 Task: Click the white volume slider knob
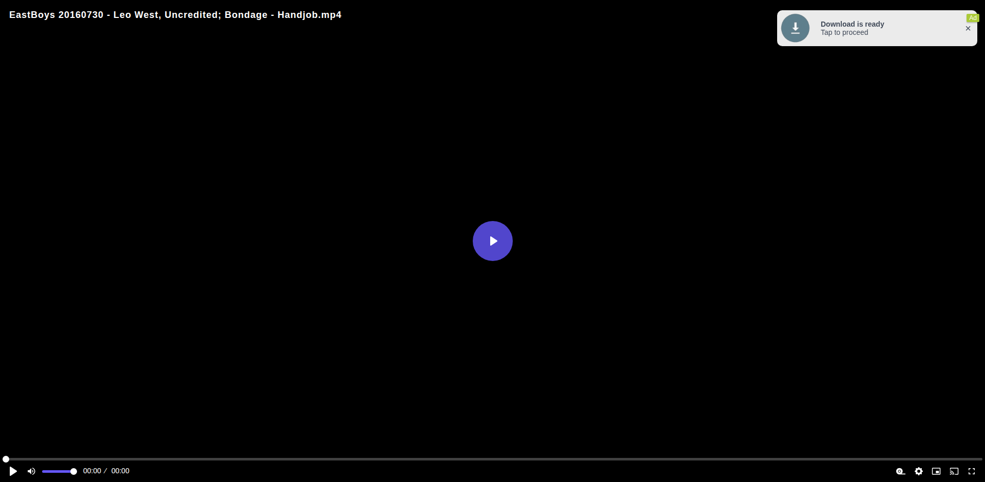73,471
